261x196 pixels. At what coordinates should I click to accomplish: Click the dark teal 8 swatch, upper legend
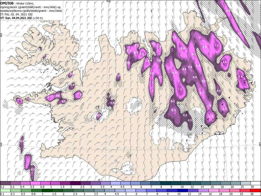coord(165,183)
